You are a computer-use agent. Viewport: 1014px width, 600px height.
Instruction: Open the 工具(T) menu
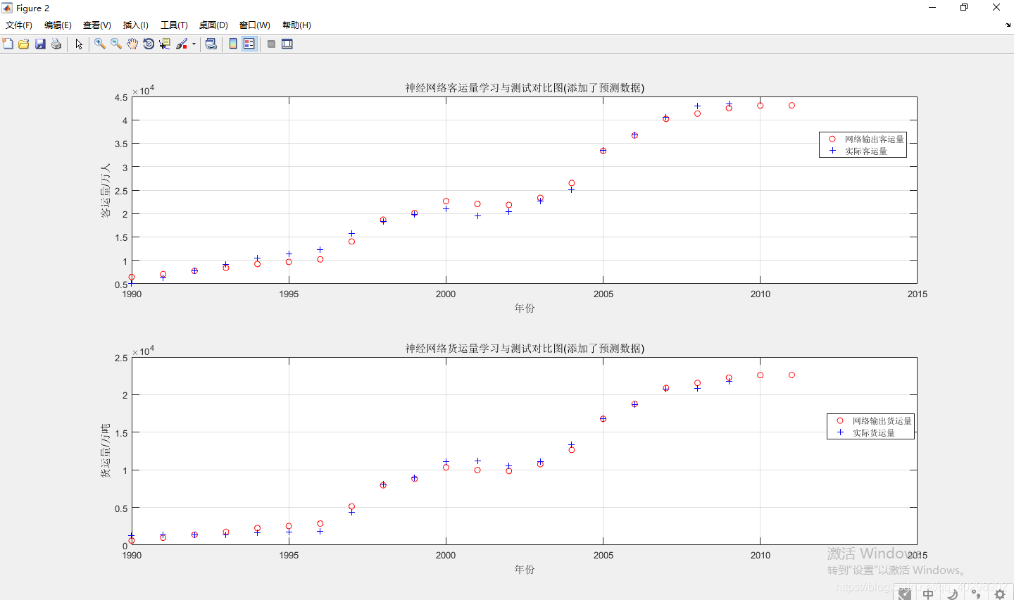(x=174, y=25)
